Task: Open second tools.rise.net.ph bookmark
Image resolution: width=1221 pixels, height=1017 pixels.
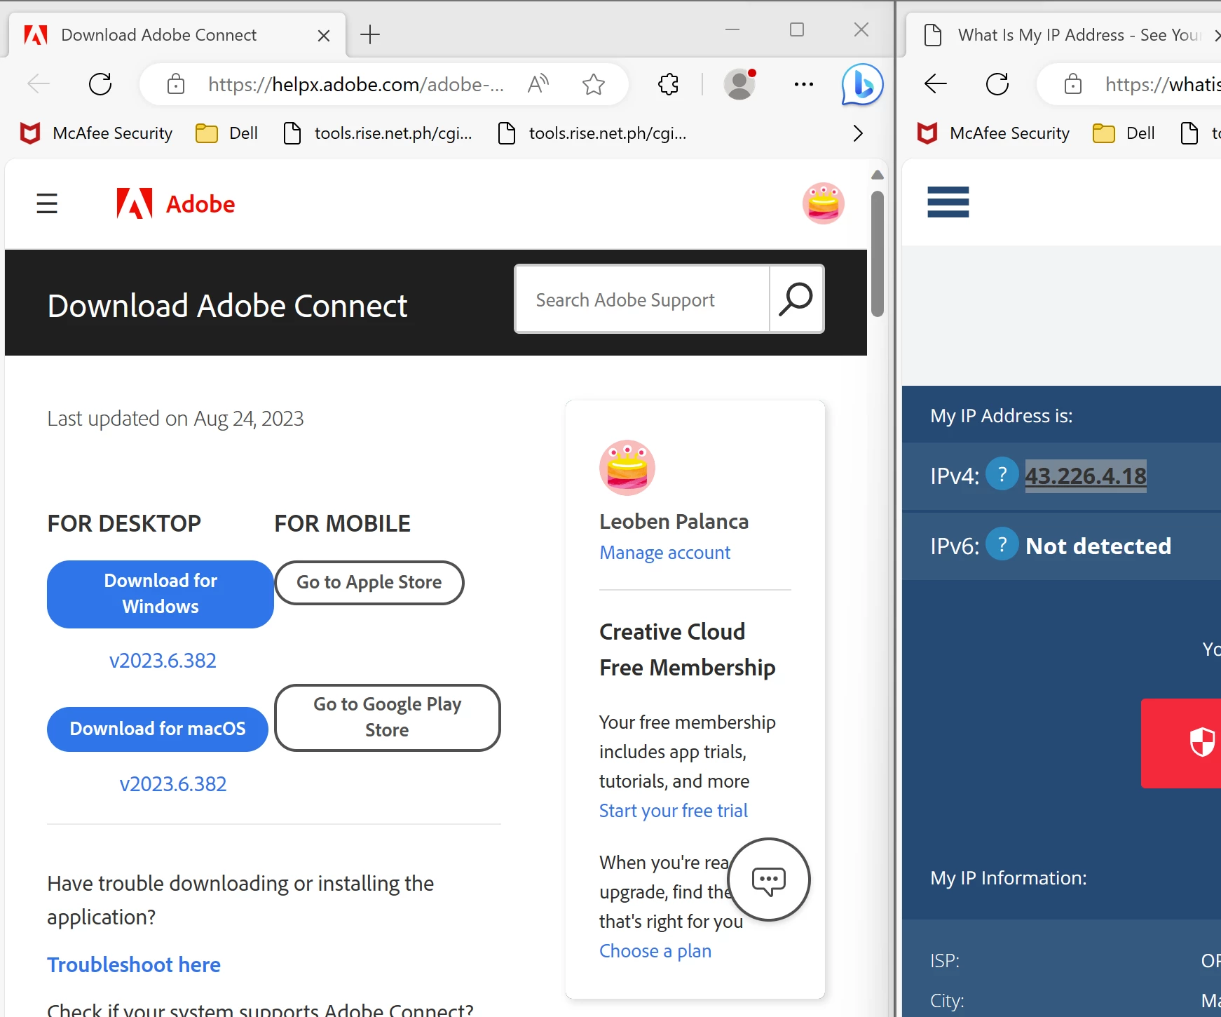Action: click(x=592, y=133)
